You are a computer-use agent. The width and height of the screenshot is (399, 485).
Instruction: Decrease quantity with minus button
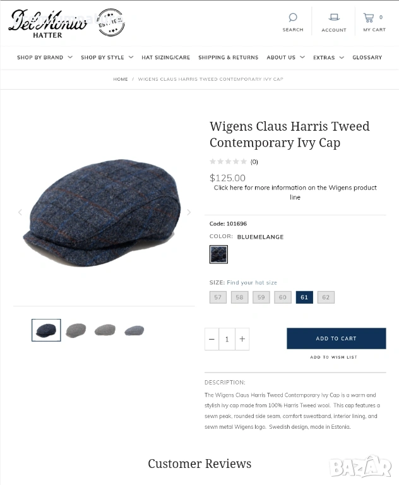(x=211, y=339)
